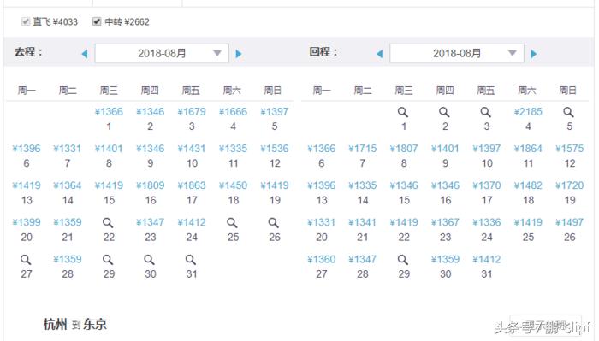Search prices for departure August 25
The image size is (599, 341).
(232, 222)
